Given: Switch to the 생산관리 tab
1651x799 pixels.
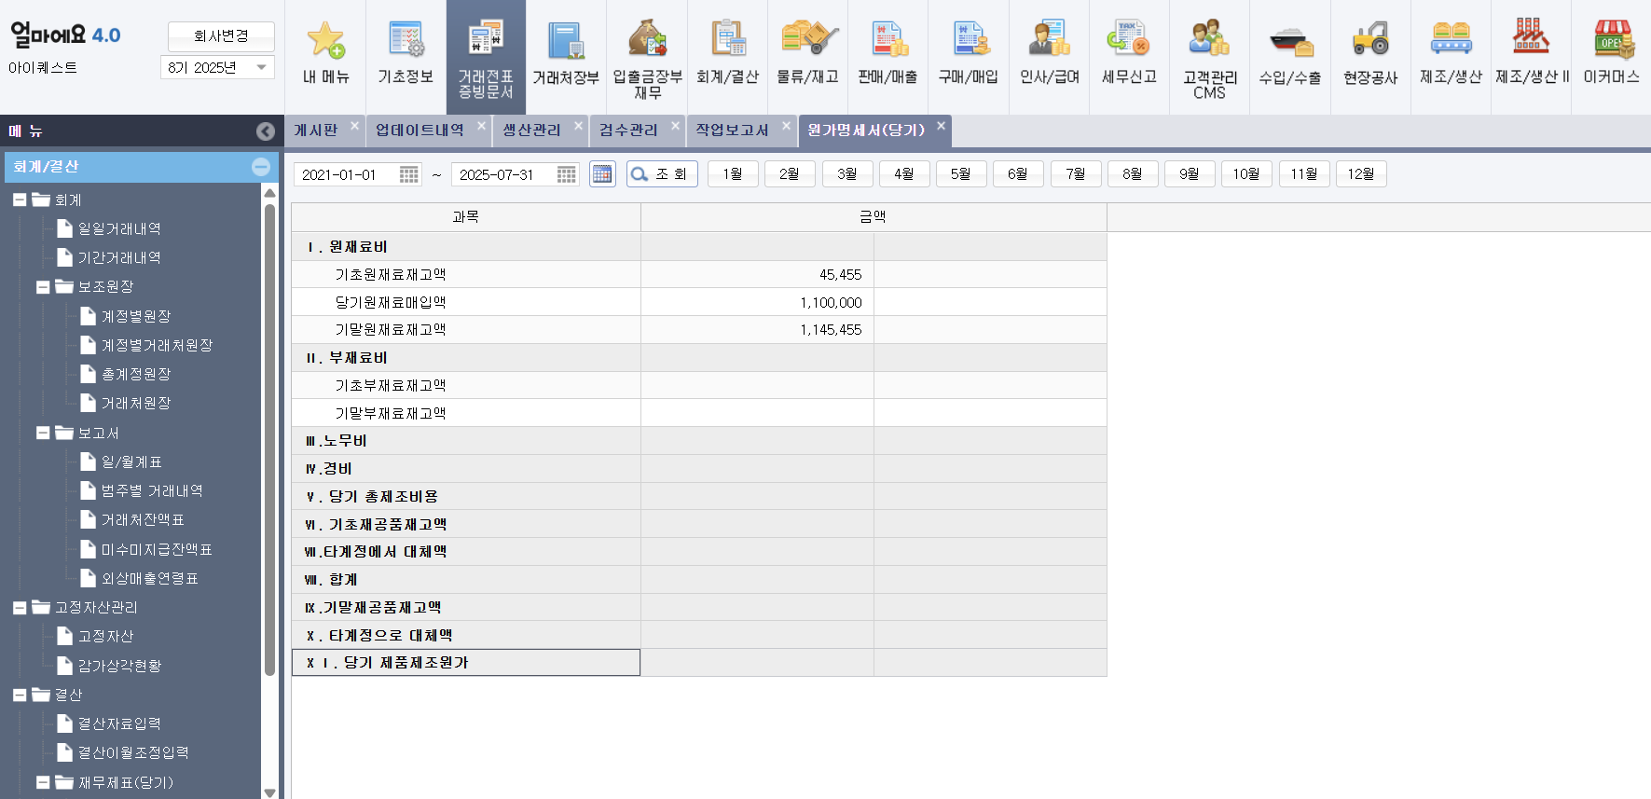Looking at the screenshot, I should point(531,131).
